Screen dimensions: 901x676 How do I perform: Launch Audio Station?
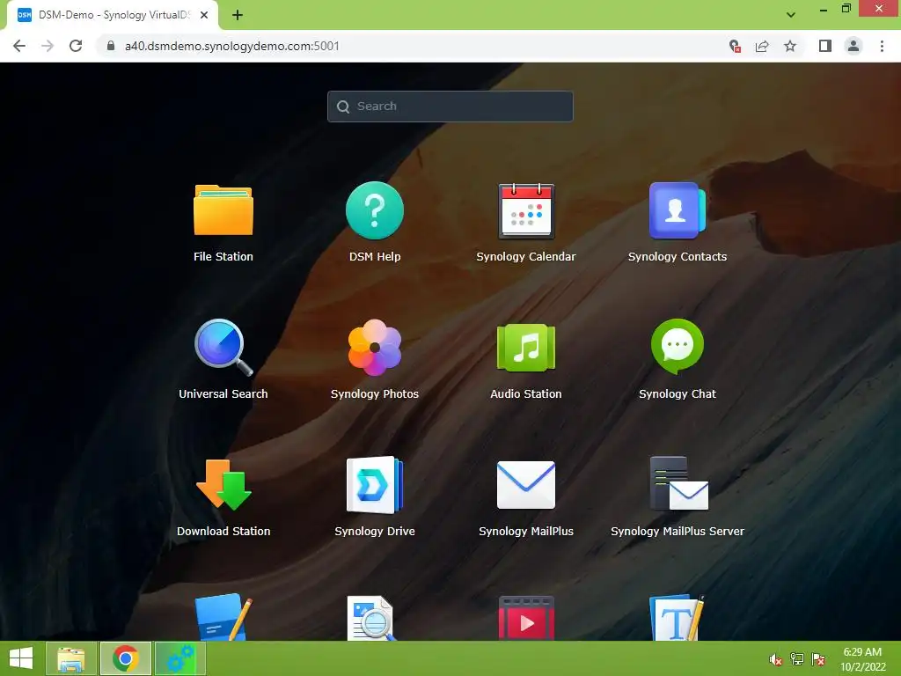click(526, 347)
